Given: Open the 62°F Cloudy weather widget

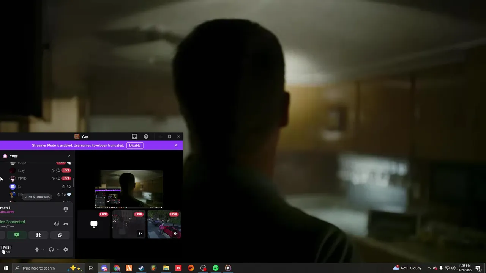Looking at the screenshot, I should [x=407, y=268].
